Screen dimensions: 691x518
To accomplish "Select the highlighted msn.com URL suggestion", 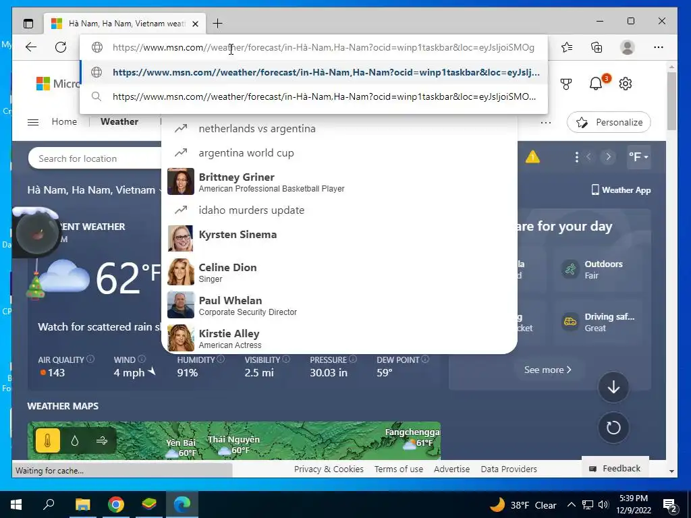I will [314, 72].
